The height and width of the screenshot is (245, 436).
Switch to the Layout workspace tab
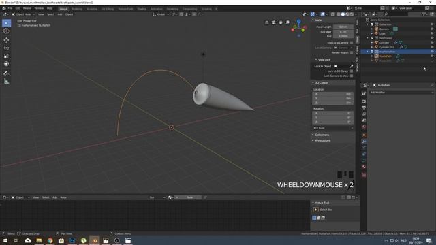pos(63,9)
